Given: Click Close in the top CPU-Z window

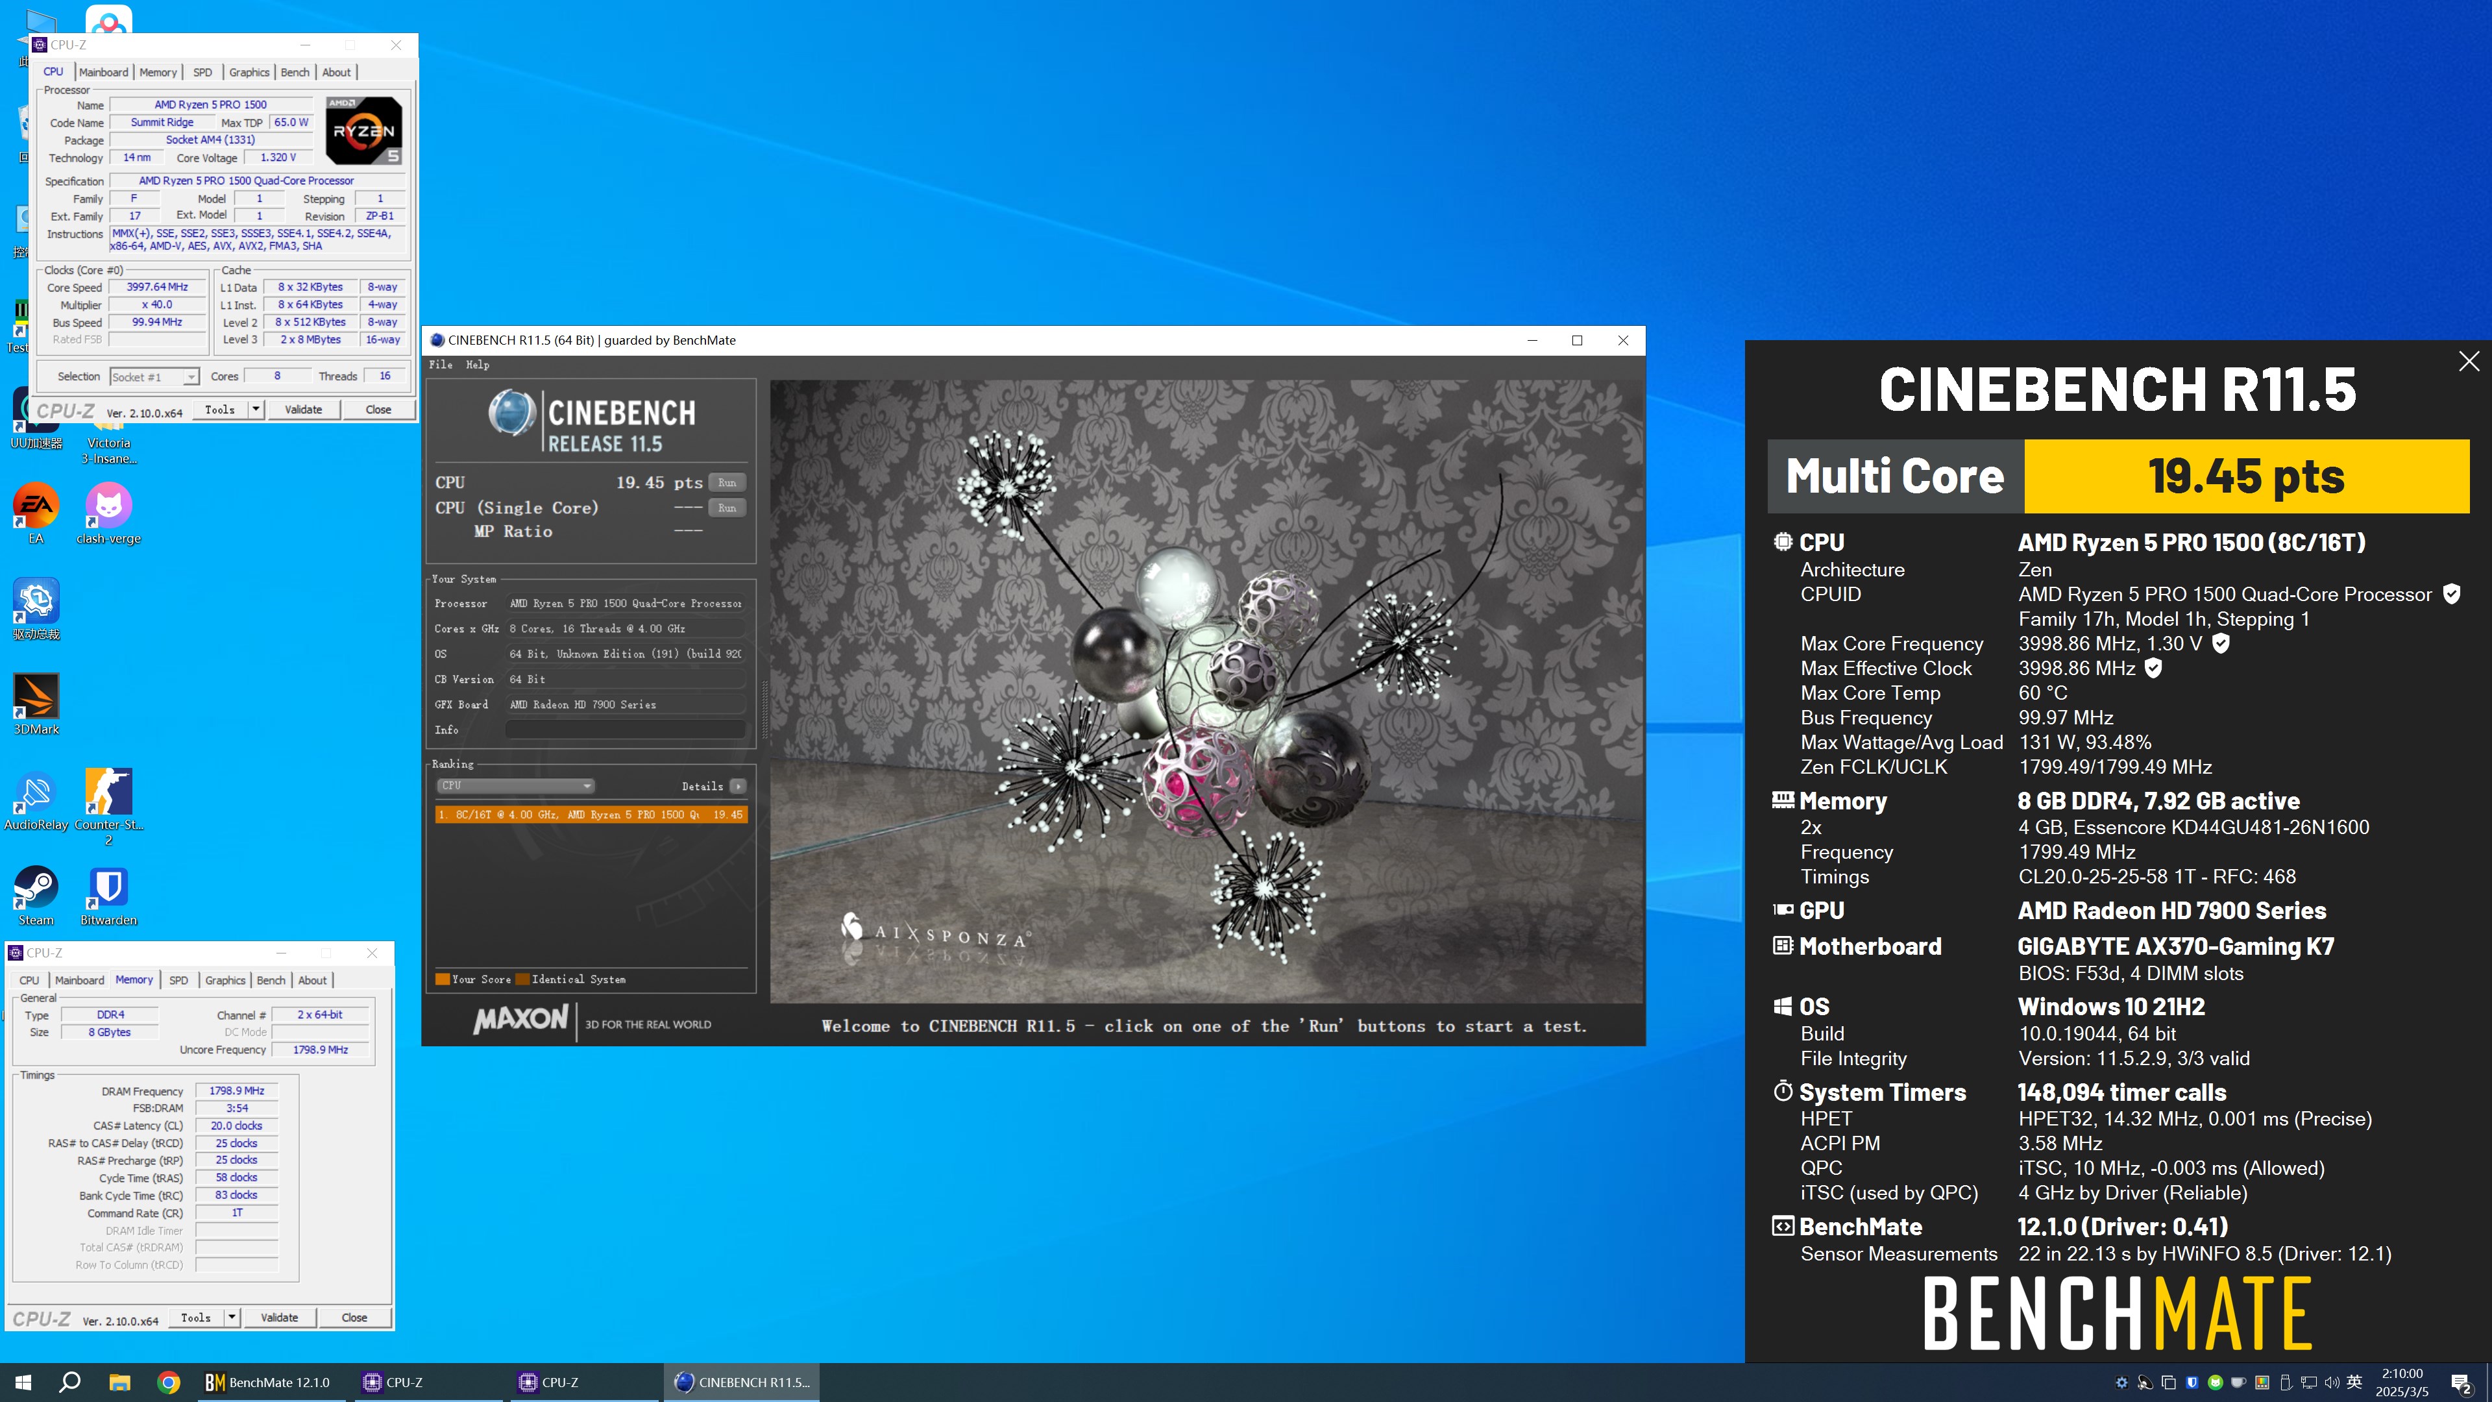Looking at the screenshot, I should coord(378,410).
